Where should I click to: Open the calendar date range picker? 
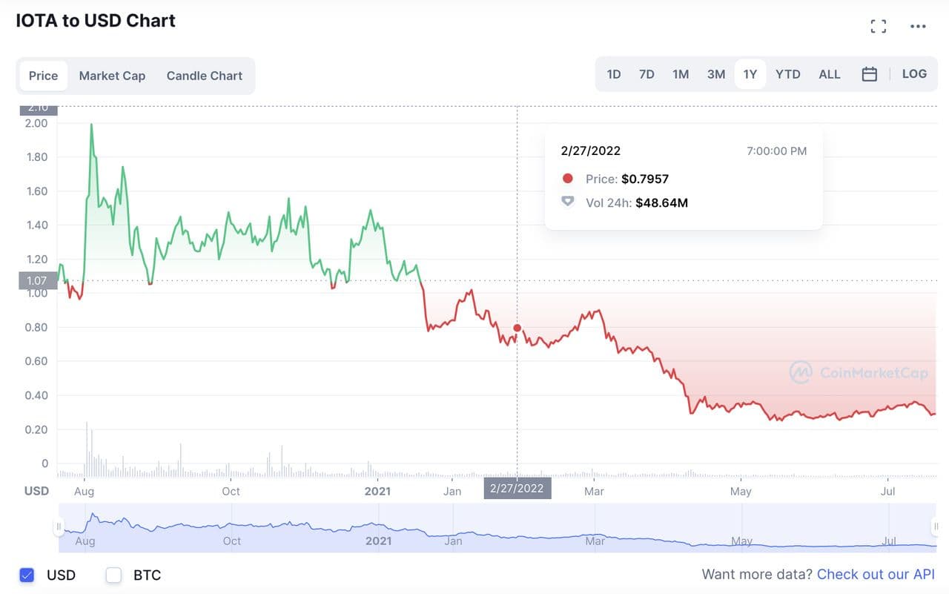coord(870,74)
